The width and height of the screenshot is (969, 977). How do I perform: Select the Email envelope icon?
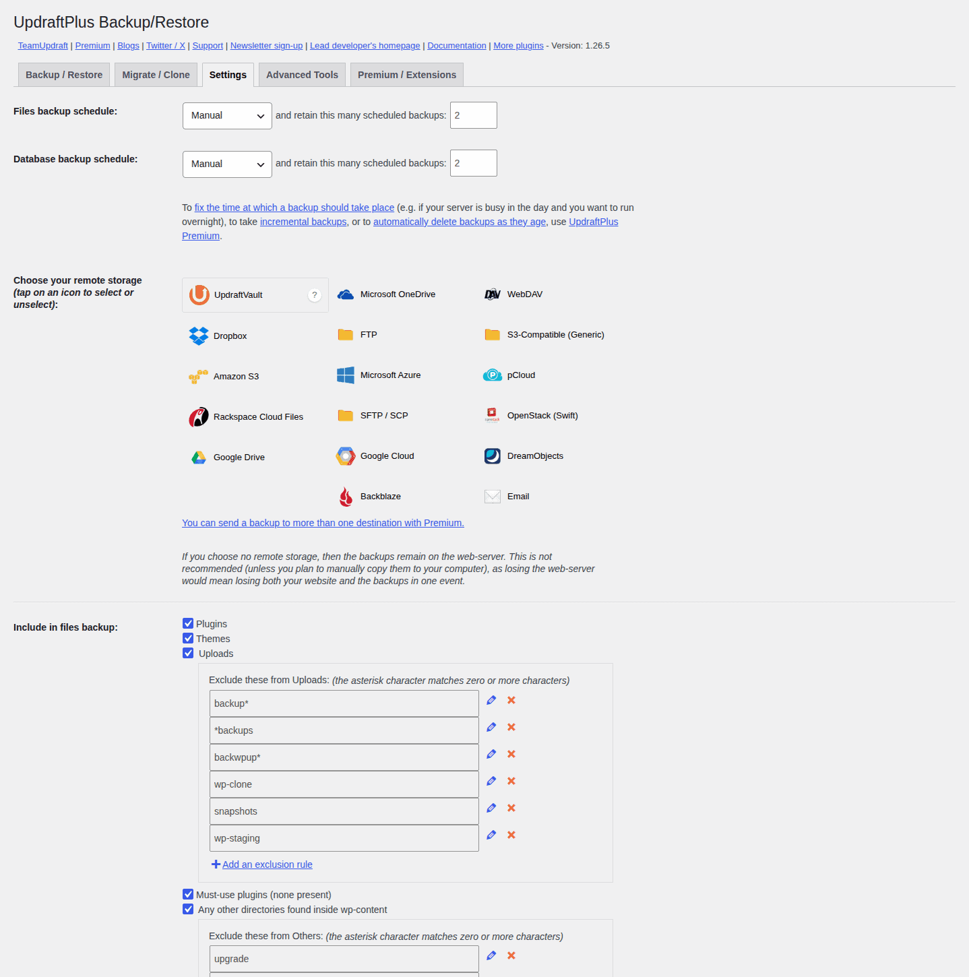(493, 497)
